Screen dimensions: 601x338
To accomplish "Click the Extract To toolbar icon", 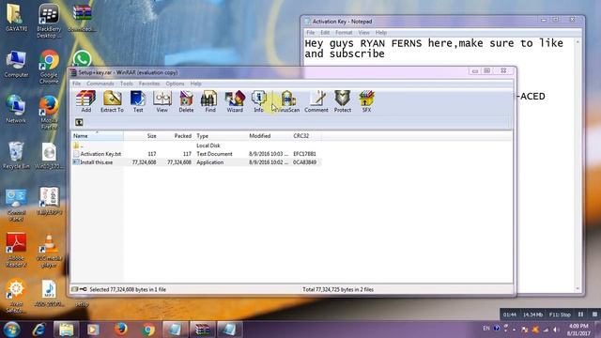I will pos(112,101).
